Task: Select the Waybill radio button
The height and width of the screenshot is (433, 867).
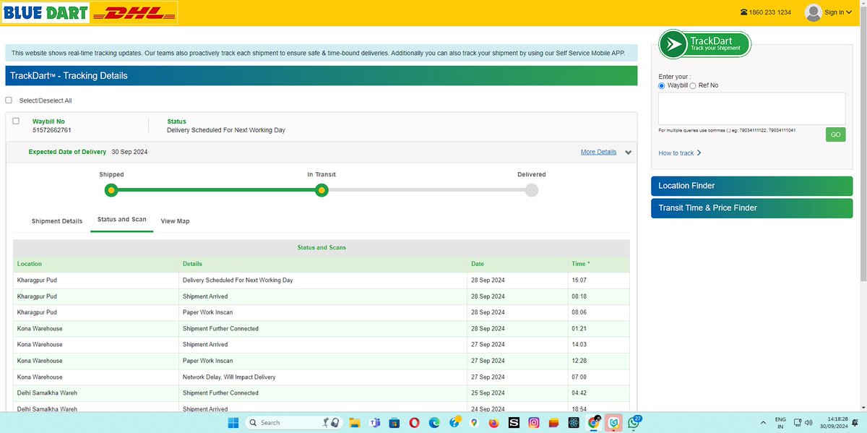Action: pyautogui.click(x=662, y=85)
